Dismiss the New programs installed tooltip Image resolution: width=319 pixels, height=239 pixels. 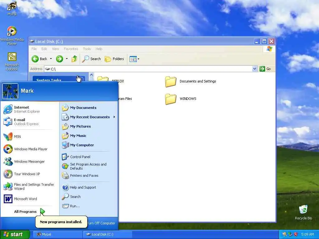61,222
